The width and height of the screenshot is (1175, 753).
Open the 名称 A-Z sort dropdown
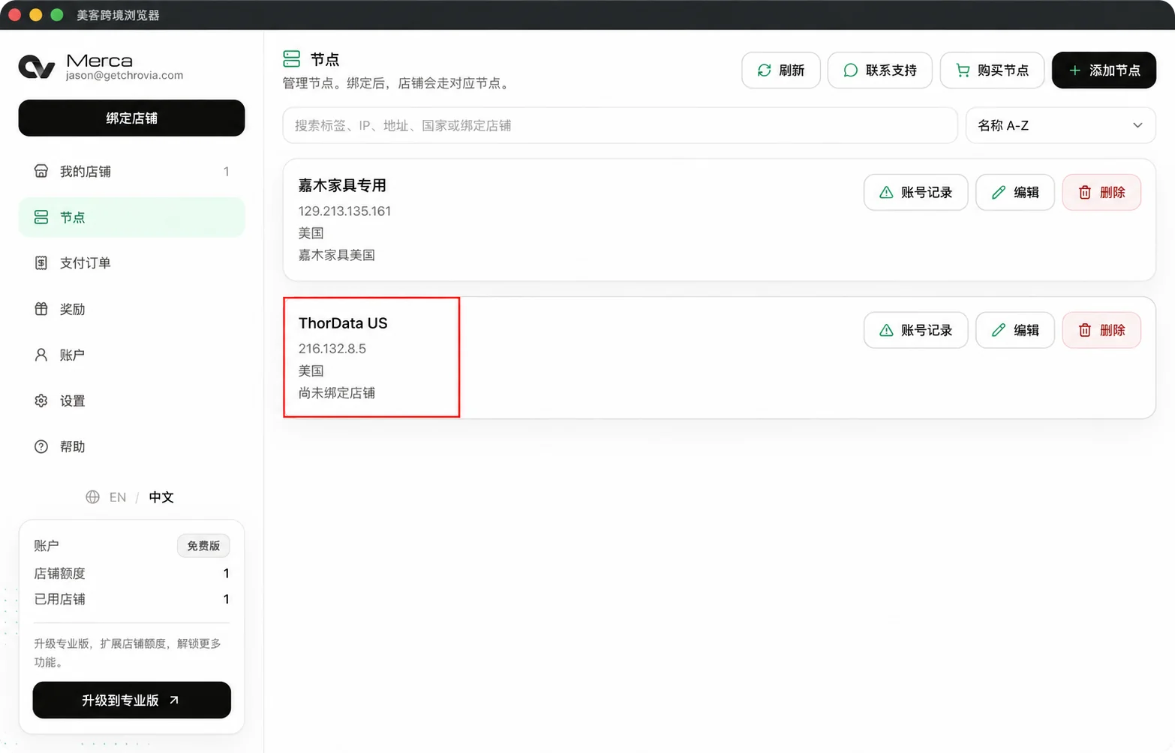(1060, 125)
